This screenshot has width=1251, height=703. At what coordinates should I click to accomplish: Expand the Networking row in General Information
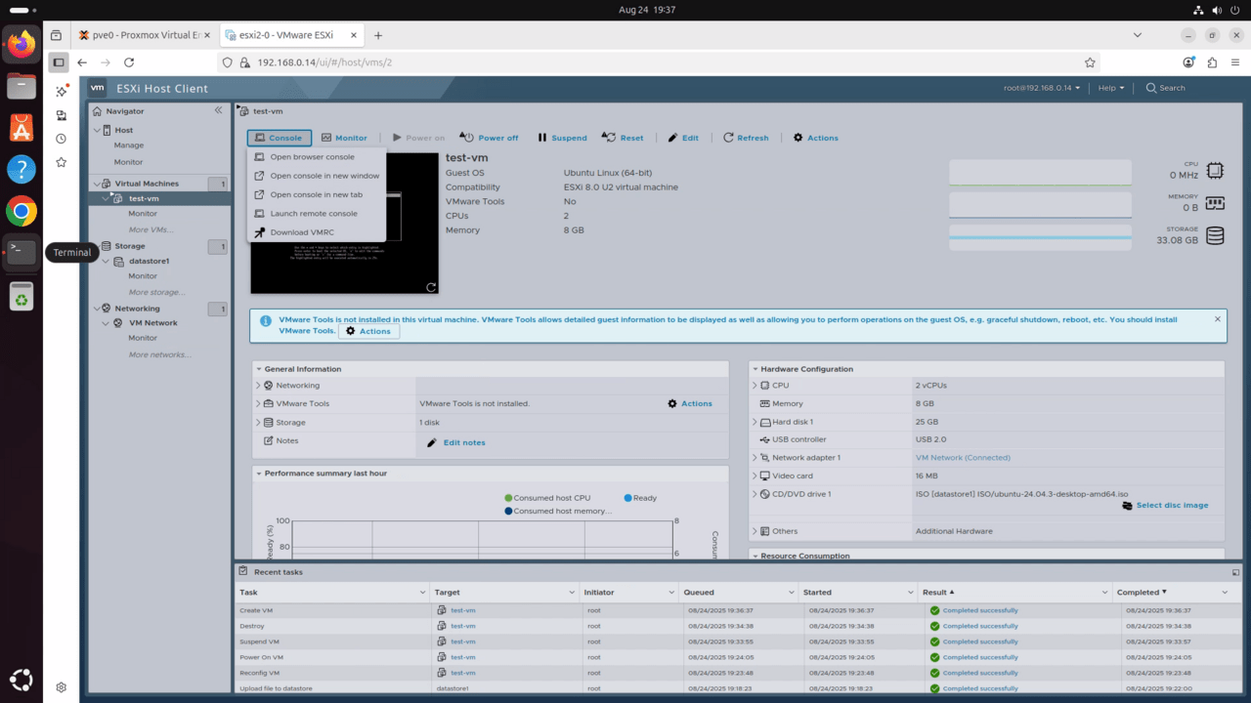pyautogui.click(x=259, y=386)
